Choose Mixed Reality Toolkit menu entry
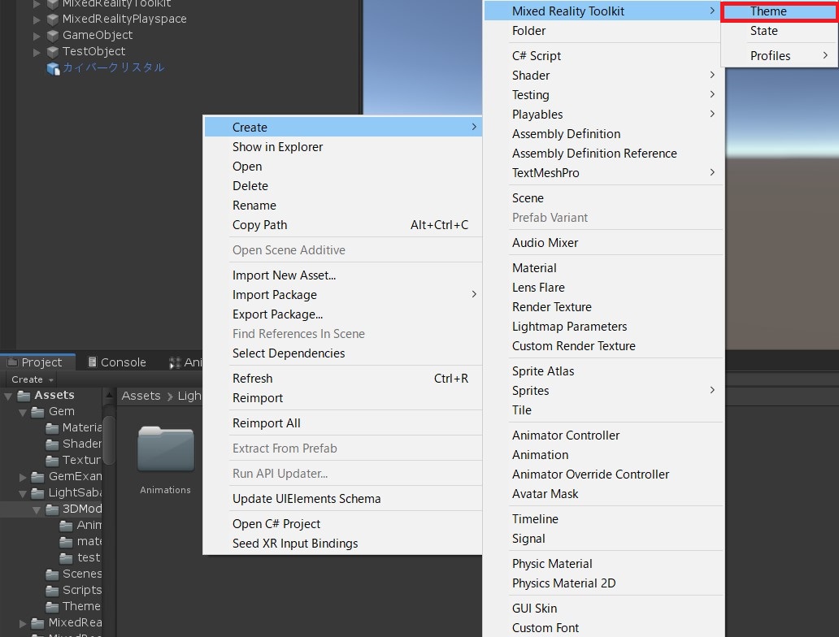 (x=602, y=11)
